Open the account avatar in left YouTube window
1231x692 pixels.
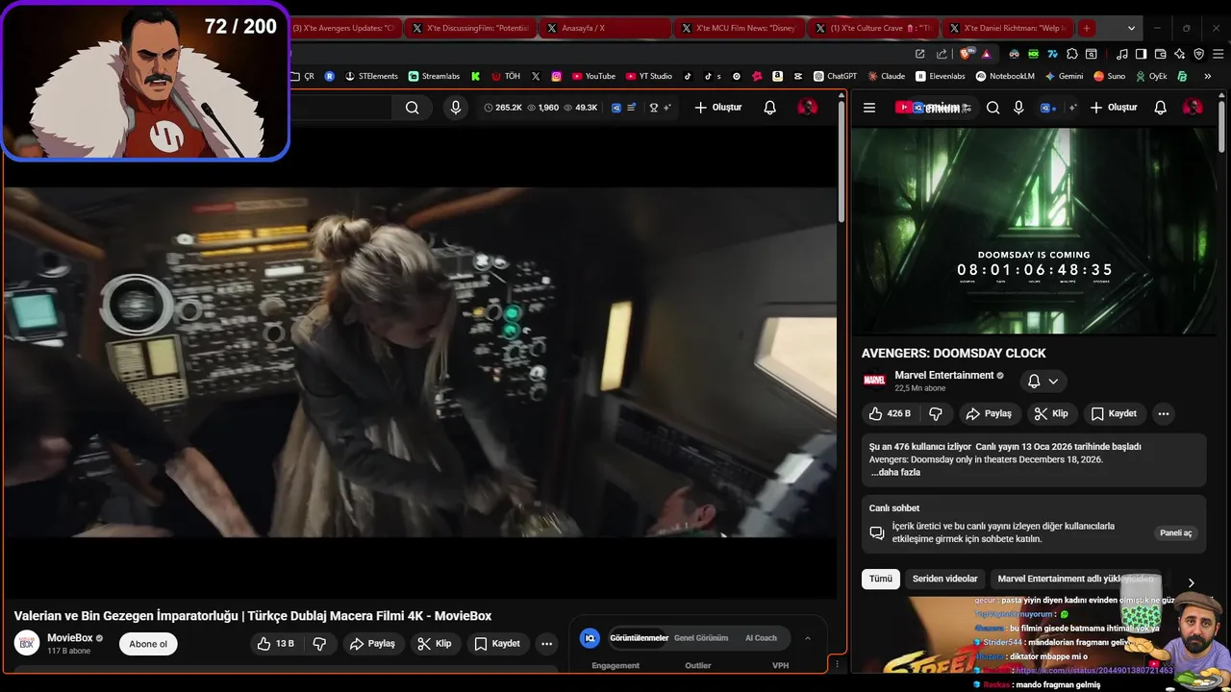tap(807, 108)
